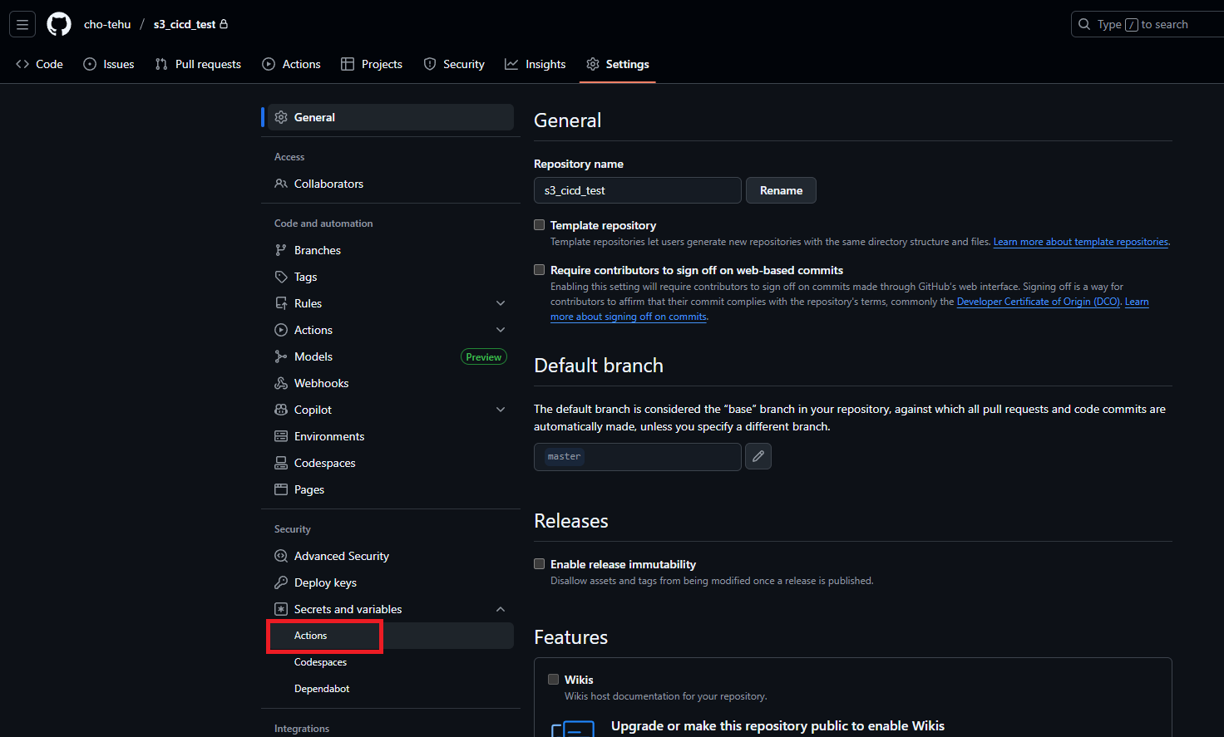Switch to the Insights tab
Viewport: 1224px width, 737px height.
(535, 64)
